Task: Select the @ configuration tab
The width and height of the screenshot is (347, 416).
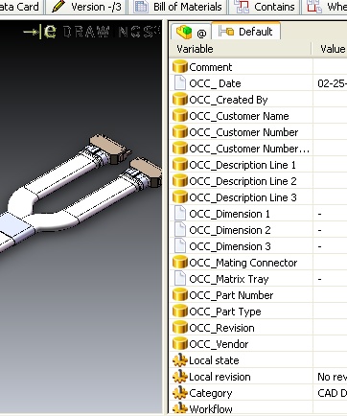Action: point(191,32)
